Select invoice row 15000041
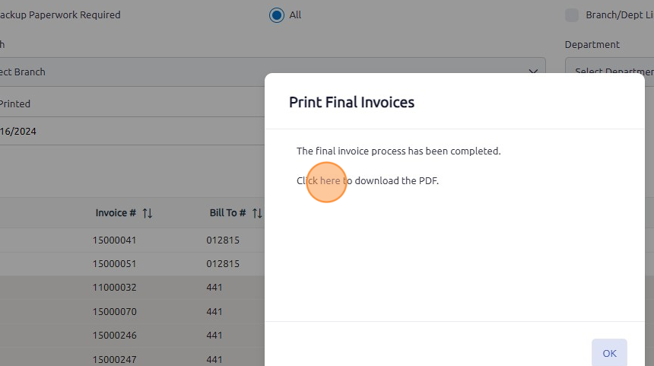The height and width of the screenshot is (366, 654). click(x=132, y=240)
